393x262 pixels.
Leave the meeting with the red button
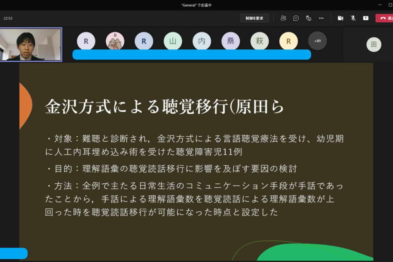pyautogui.click(x=384, y=18)
